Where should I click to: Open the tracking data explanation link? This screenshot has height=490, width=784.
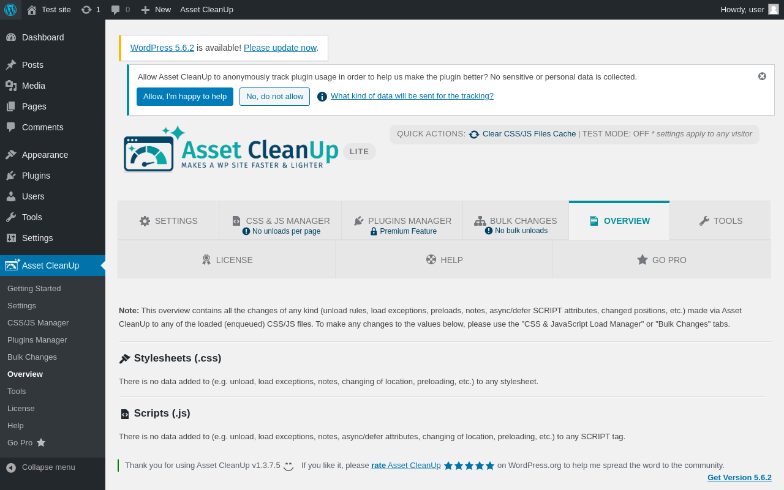[x=412, y=96]
